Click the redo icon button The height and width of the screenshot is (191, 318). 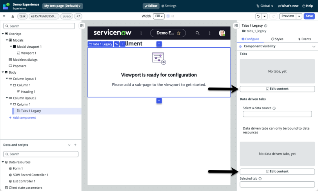click(x=273, y=16)
